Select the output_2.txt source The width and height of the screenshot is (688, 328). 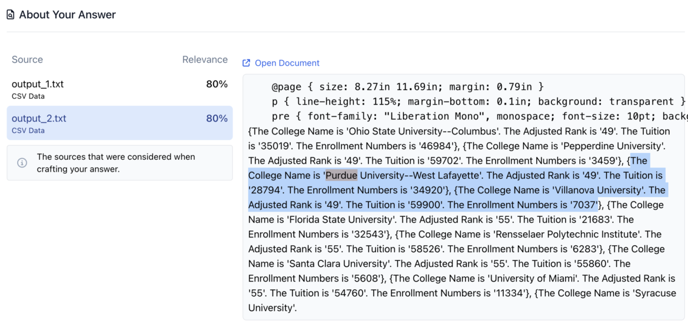click(x=39, y=119)
